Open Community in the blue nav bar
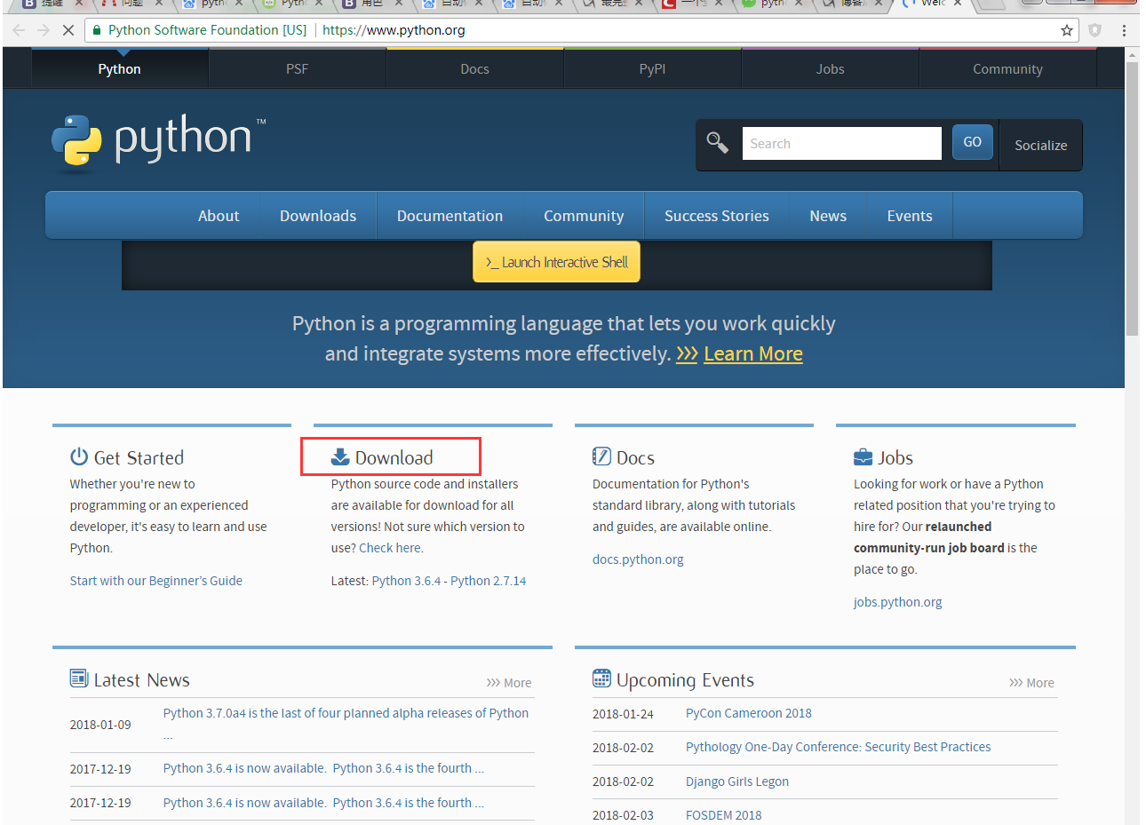The image size is (1146, 825). [584, 216]
